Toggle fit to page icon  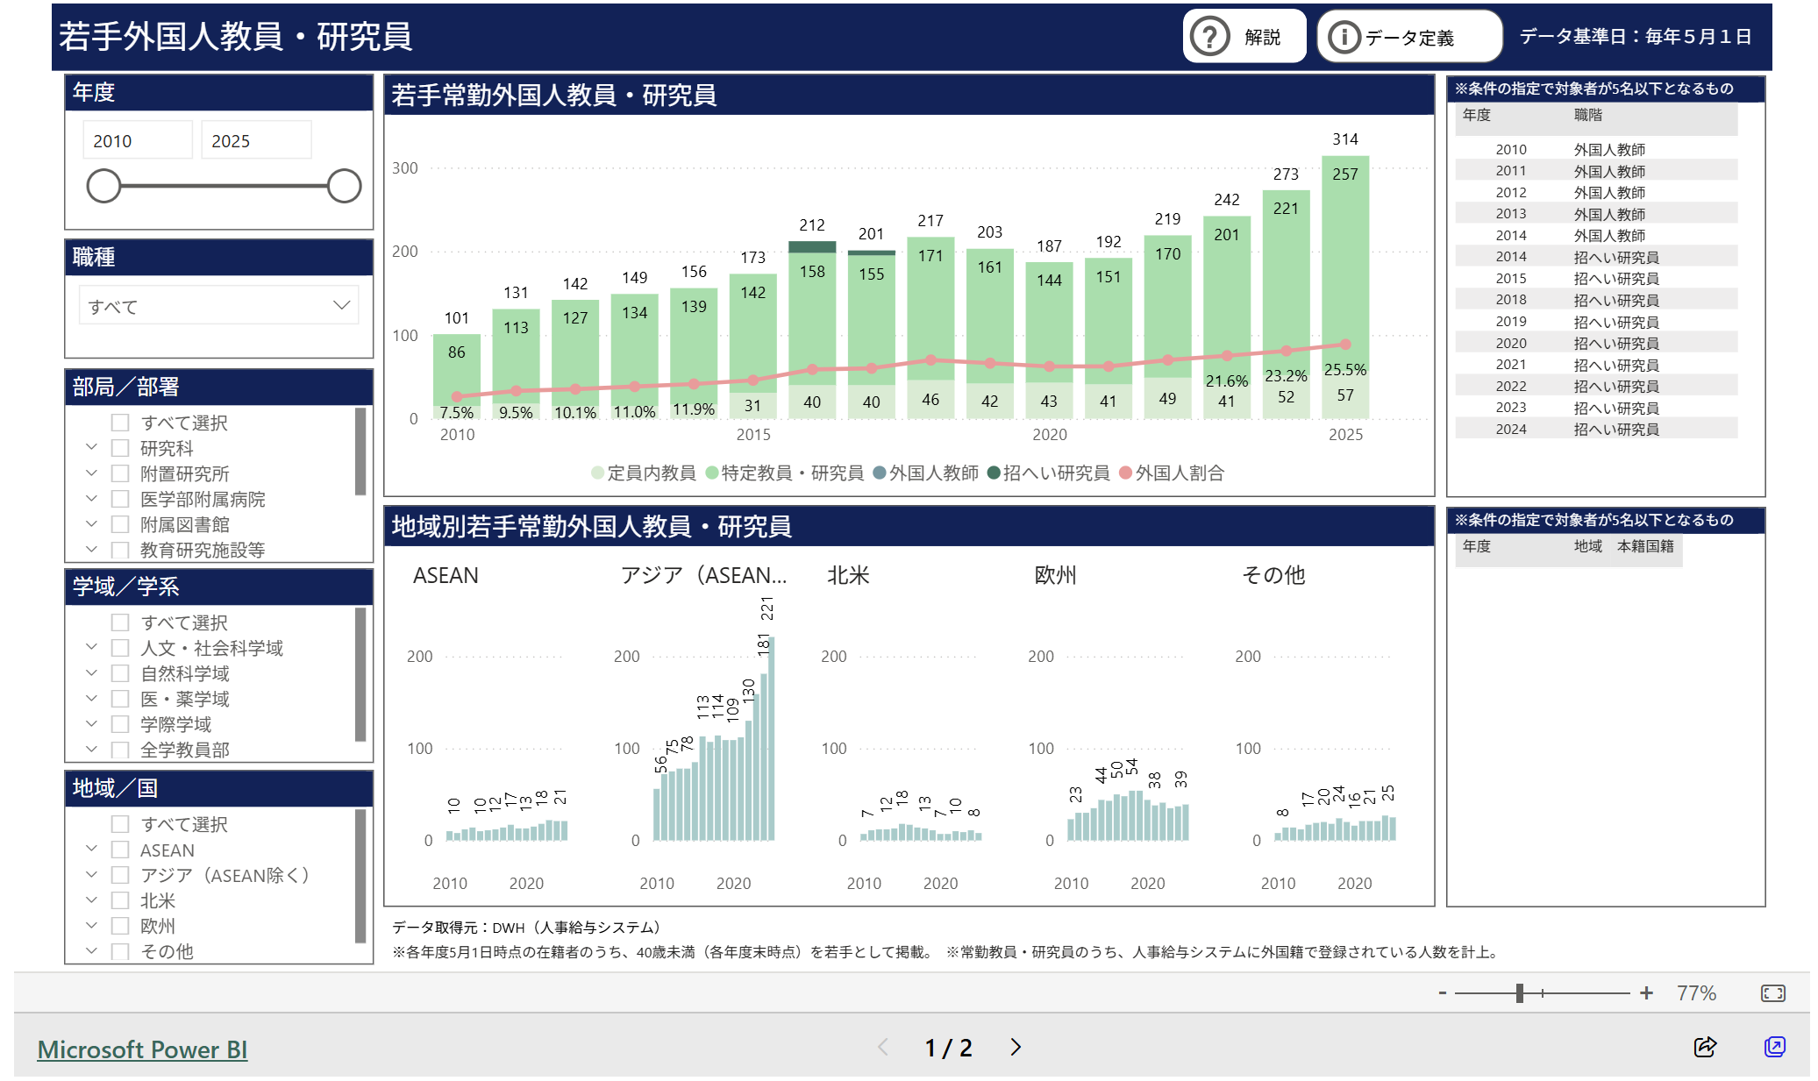tap(1772, 993)
